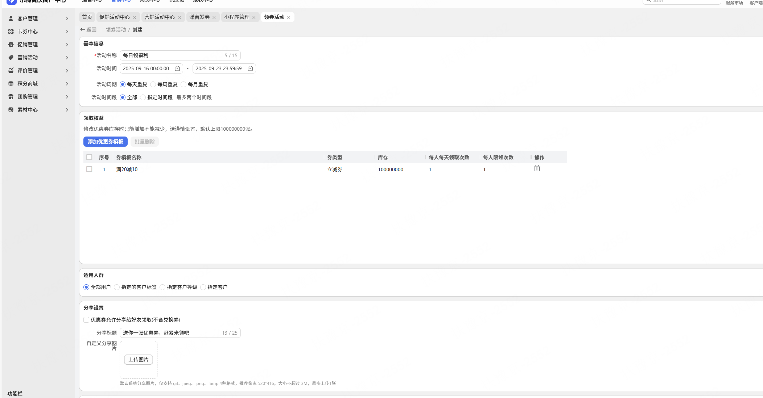The width and height of the screenshot is (763, 398).
Task: Enable 优惠券允许分享给好友领取 checkbox
Action: click(86, 320)
